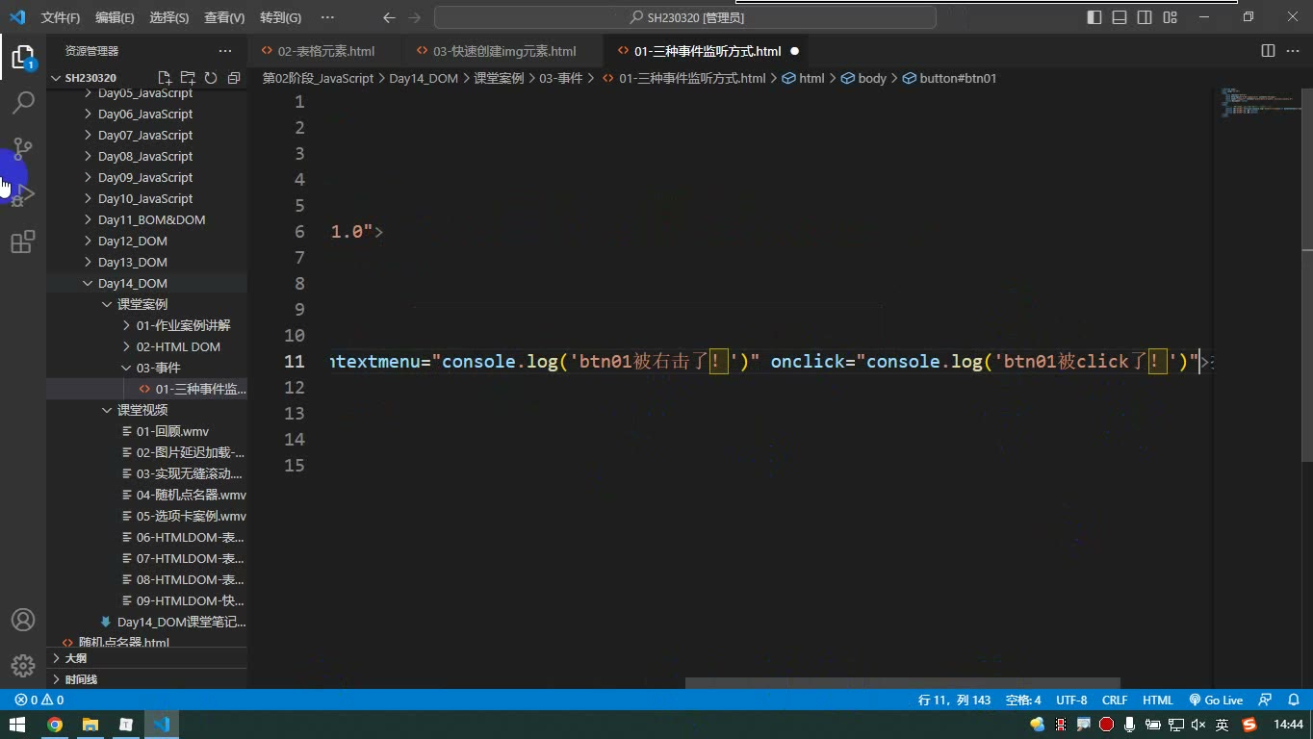Split the editor to the right
The image size is (1313, 739).
tap(1268, 51)
